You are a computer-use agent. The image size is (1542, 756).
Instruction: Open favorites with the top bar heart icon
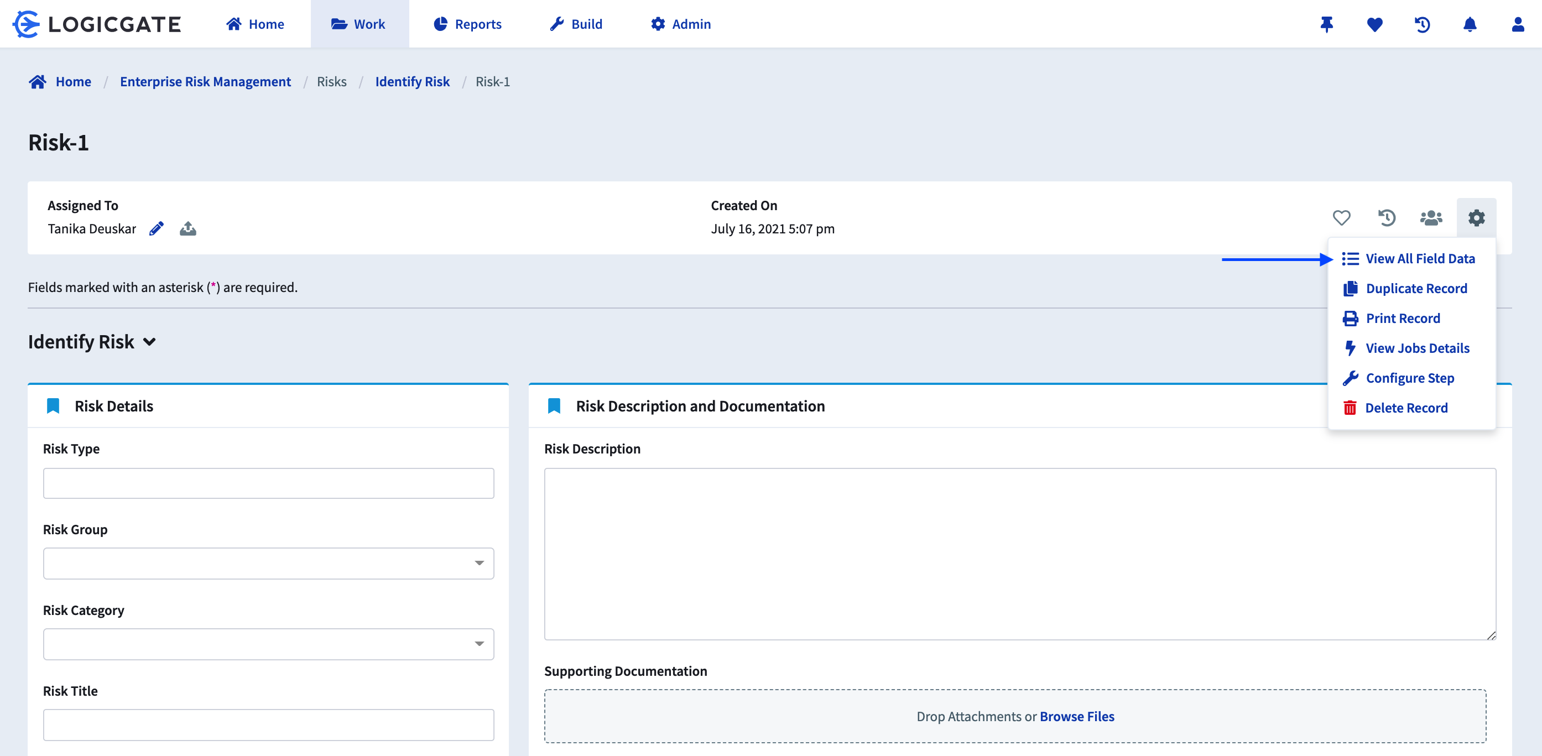pyautogui.click(x=1374, y=24)
